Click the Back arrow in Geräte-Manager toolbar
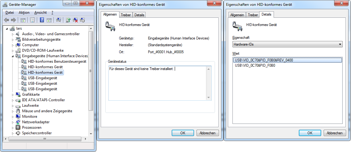Viewport: 351px width, 152px height. click(6, 20)
